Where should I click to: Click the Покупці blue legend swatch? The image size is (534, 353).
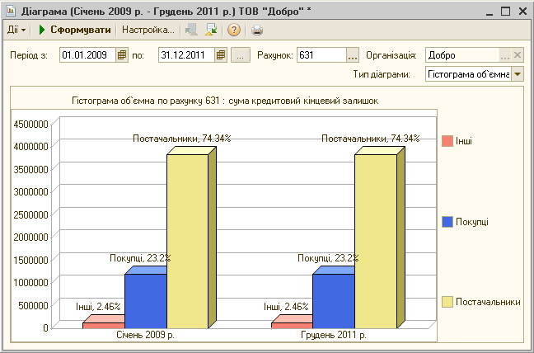point(447,222)
